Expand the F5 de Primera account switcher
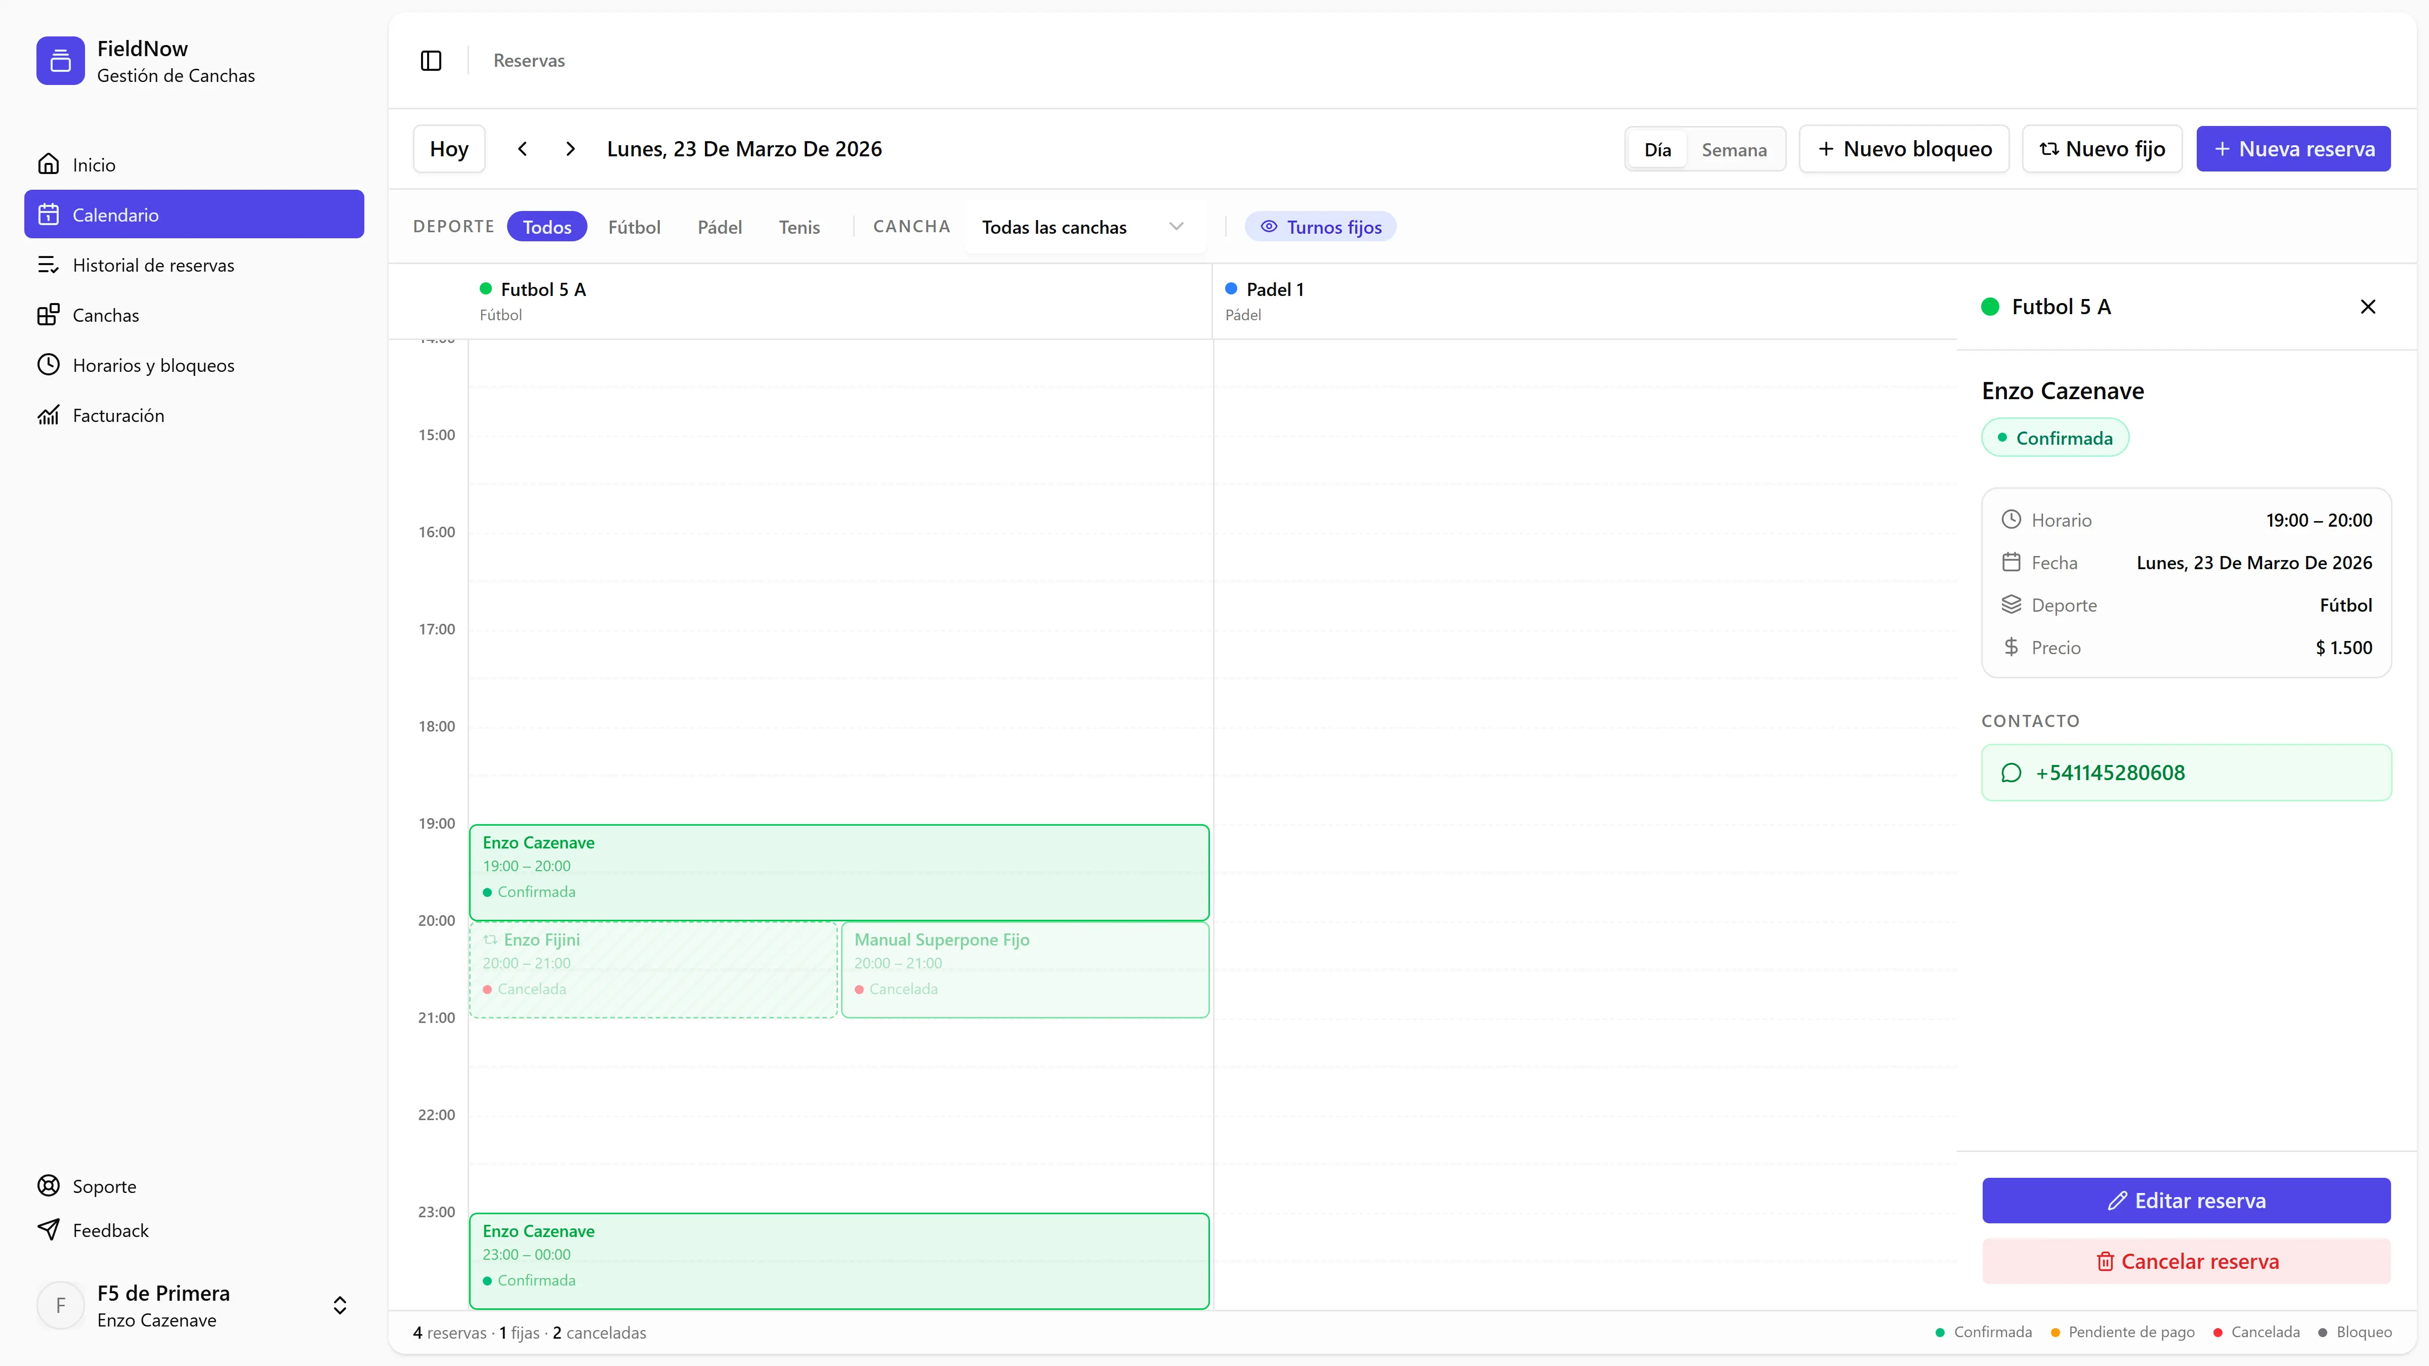This screenshot has width=2429, height=1366. point(340,1305)
